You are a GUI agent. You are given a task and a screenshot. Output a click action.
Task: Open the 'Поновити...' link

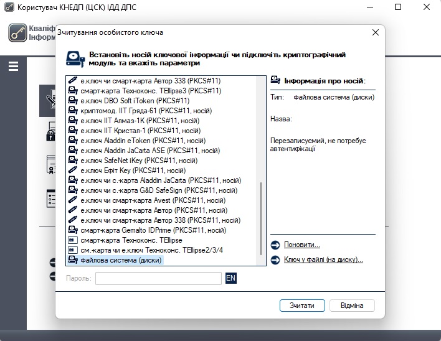(x=301, y=245)
